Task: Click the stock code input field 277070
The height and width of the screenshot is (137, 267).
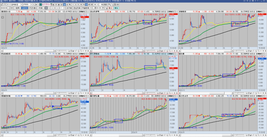Action: (x=26, y=4)
